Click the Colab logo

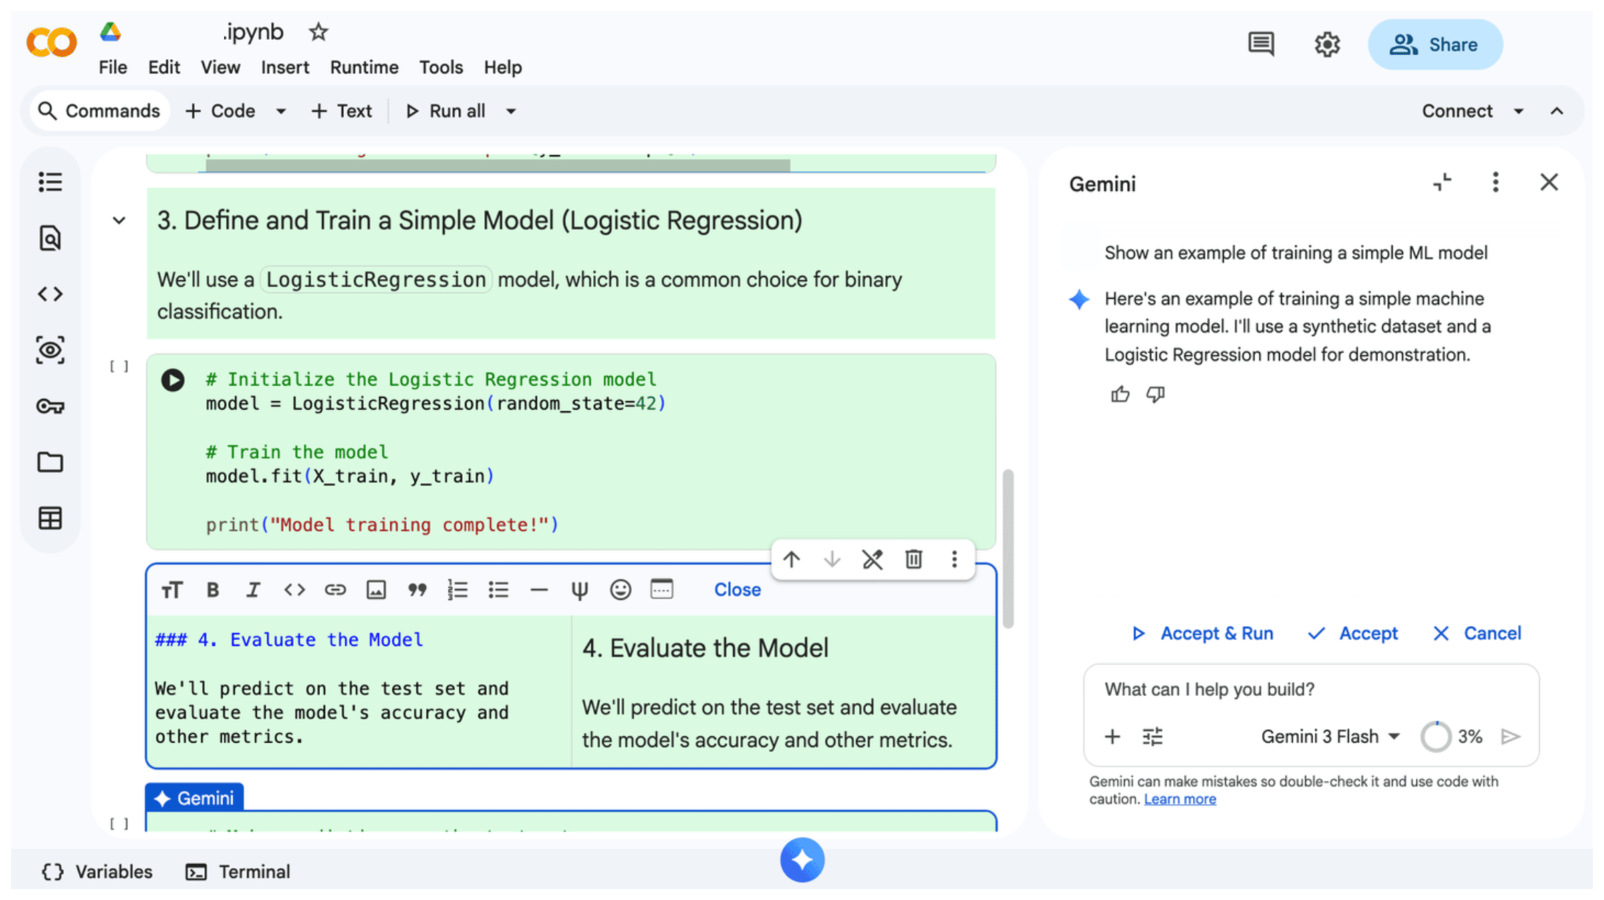tap(51, 43)
